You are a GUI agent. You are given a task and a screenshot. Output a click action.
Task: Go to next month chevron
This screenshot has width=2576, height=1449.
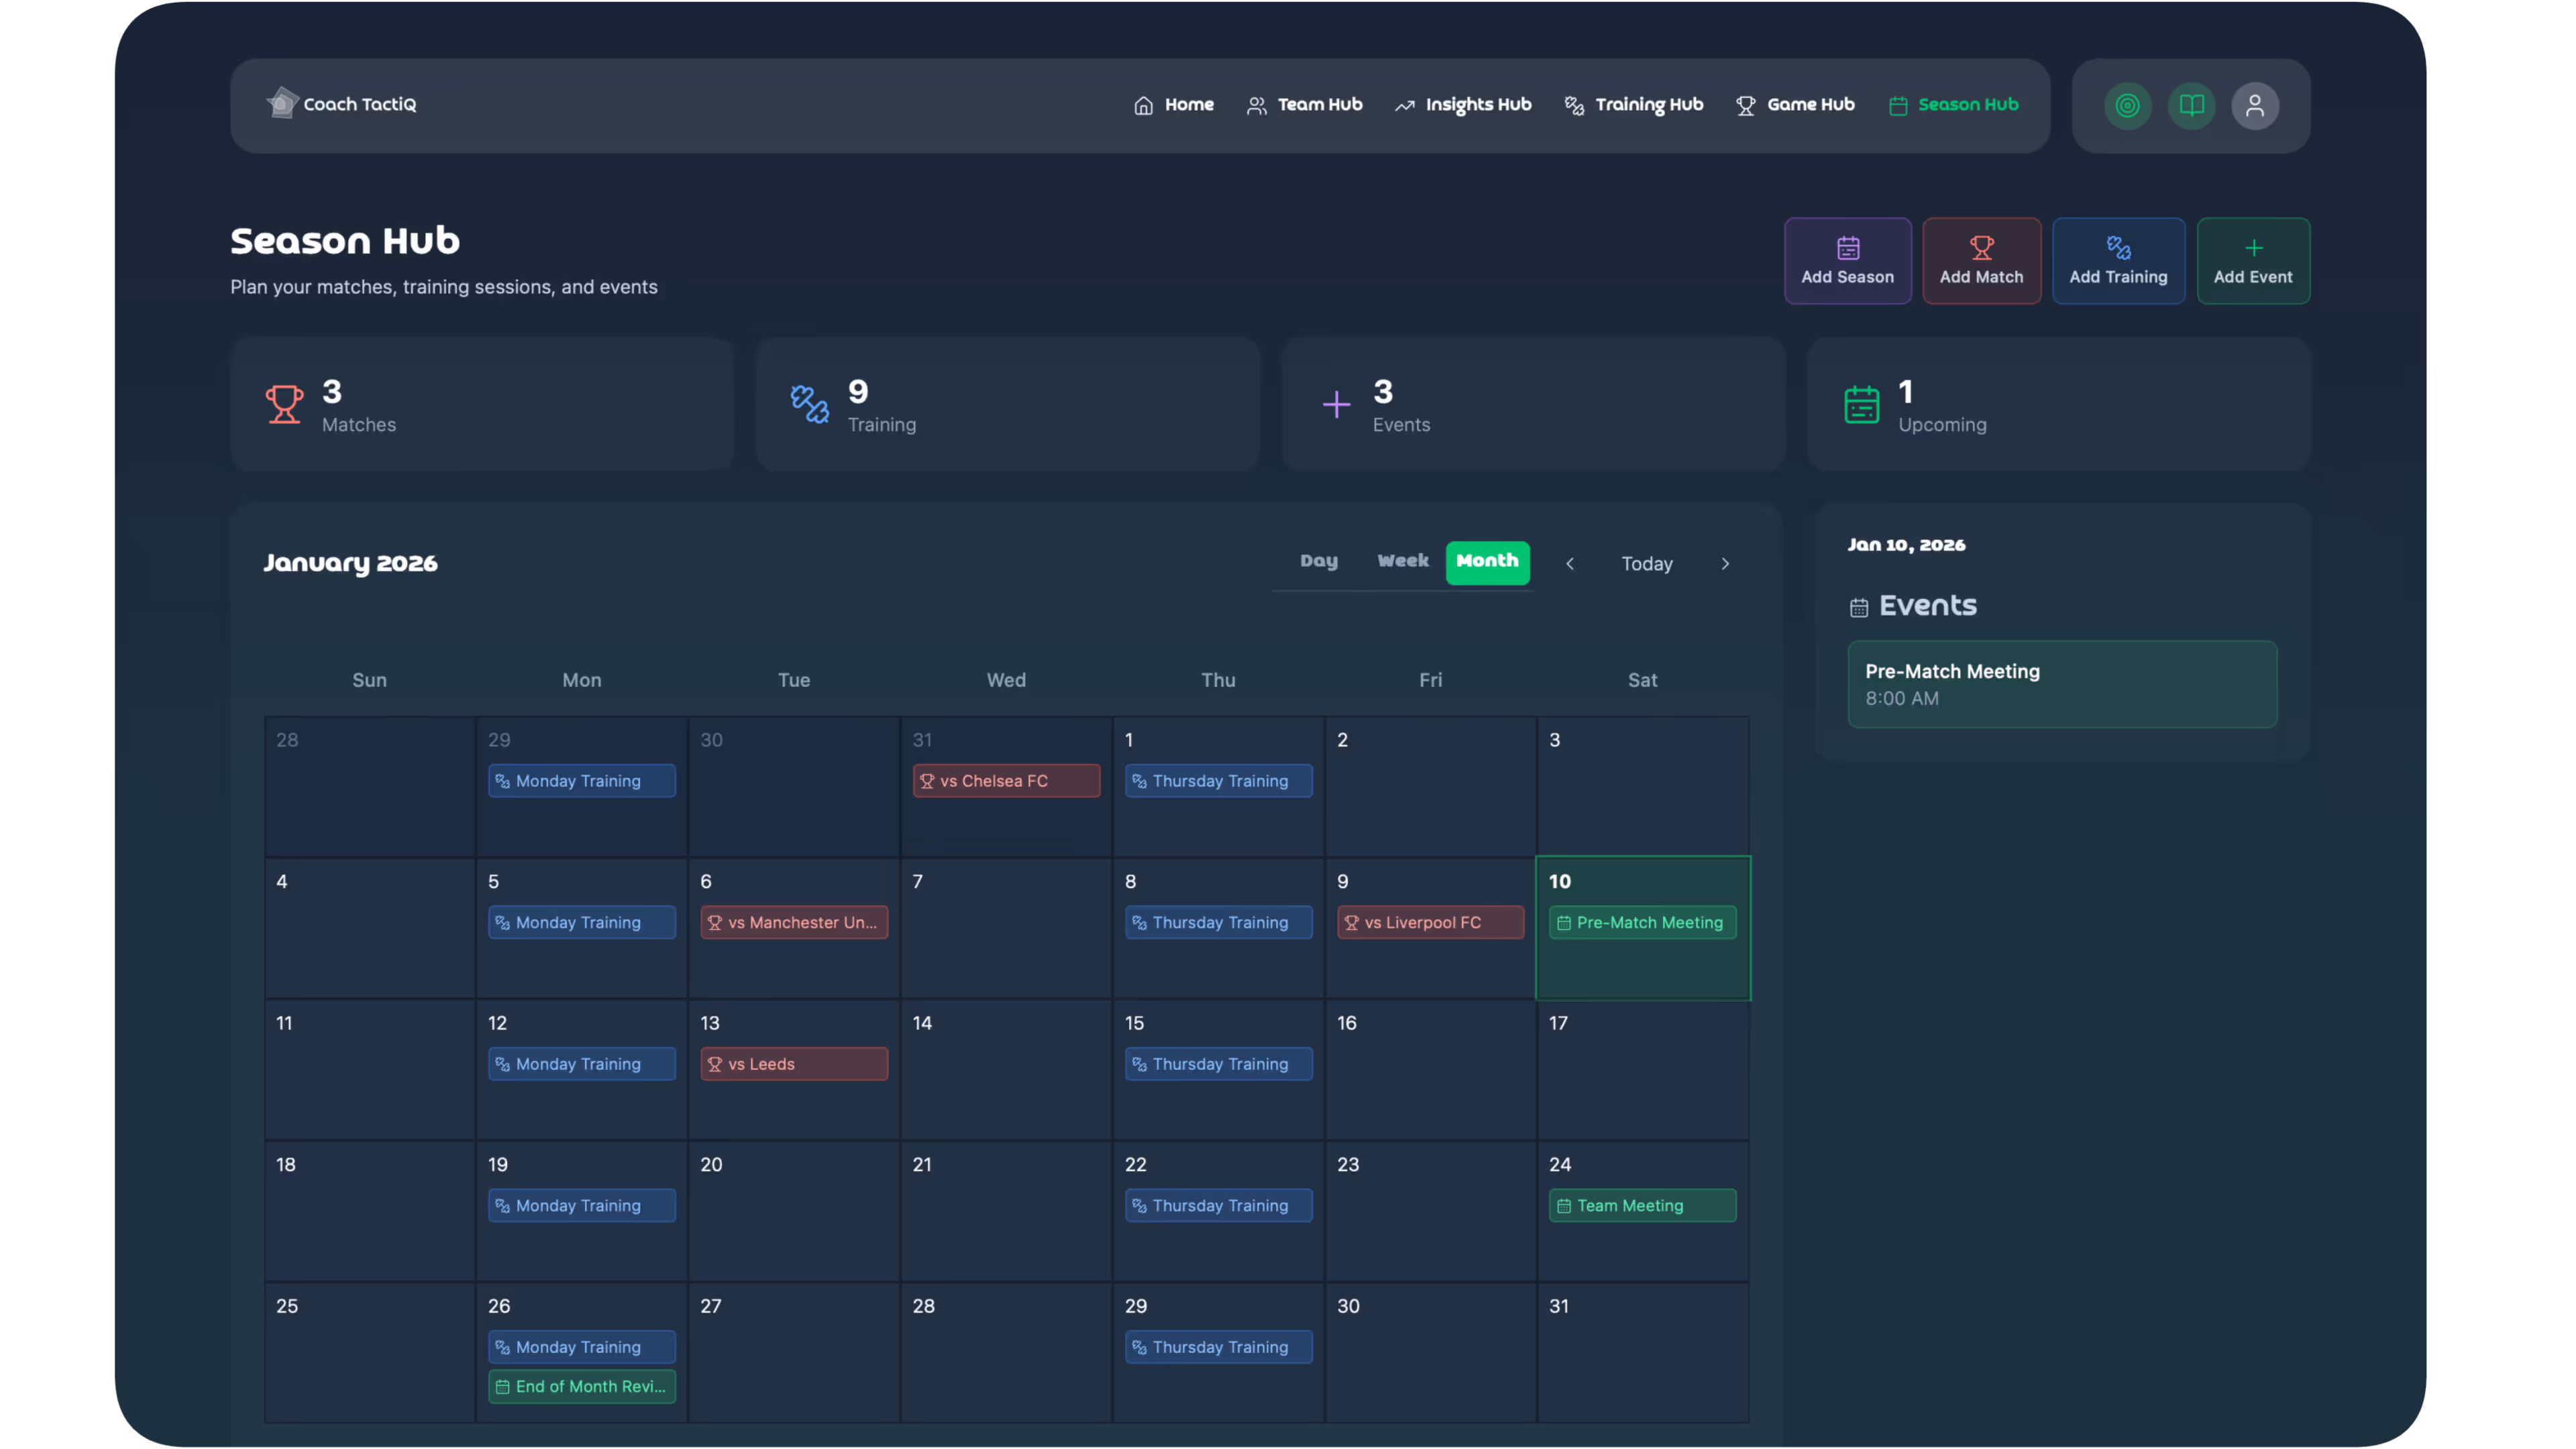pos(1724,564)
